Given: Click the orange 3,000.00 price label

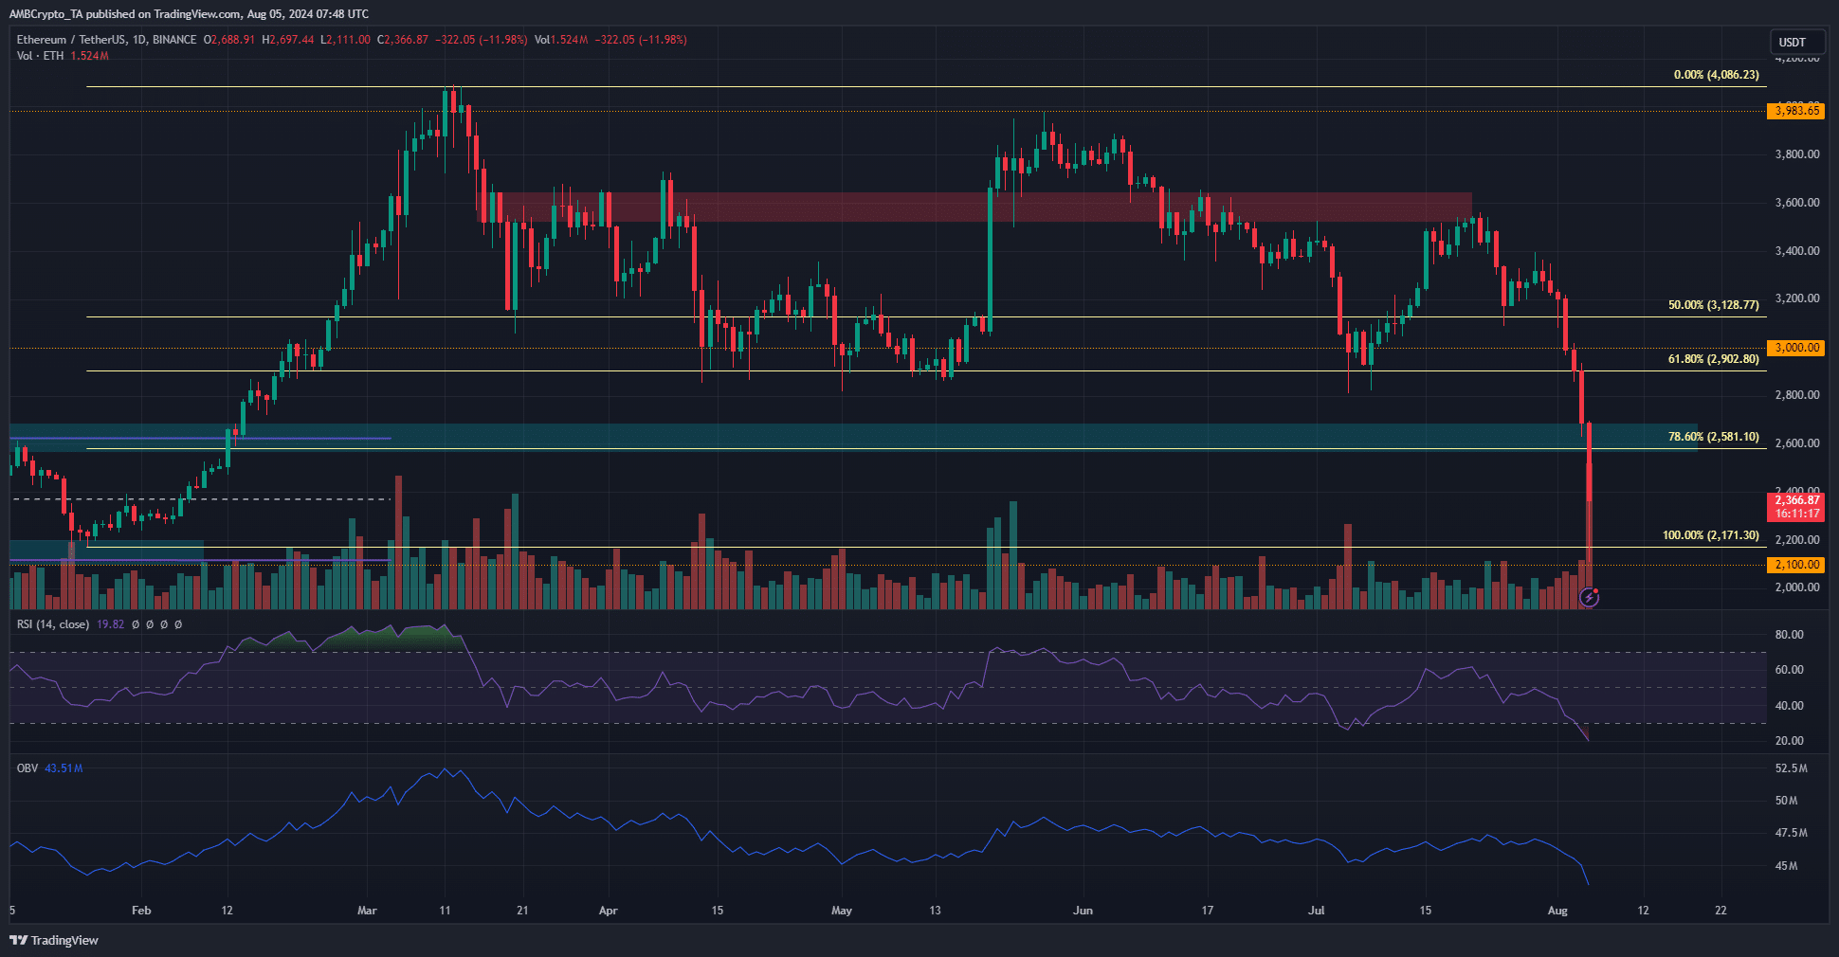Looking at the screenshot, I should click(x=1796, y=348).
